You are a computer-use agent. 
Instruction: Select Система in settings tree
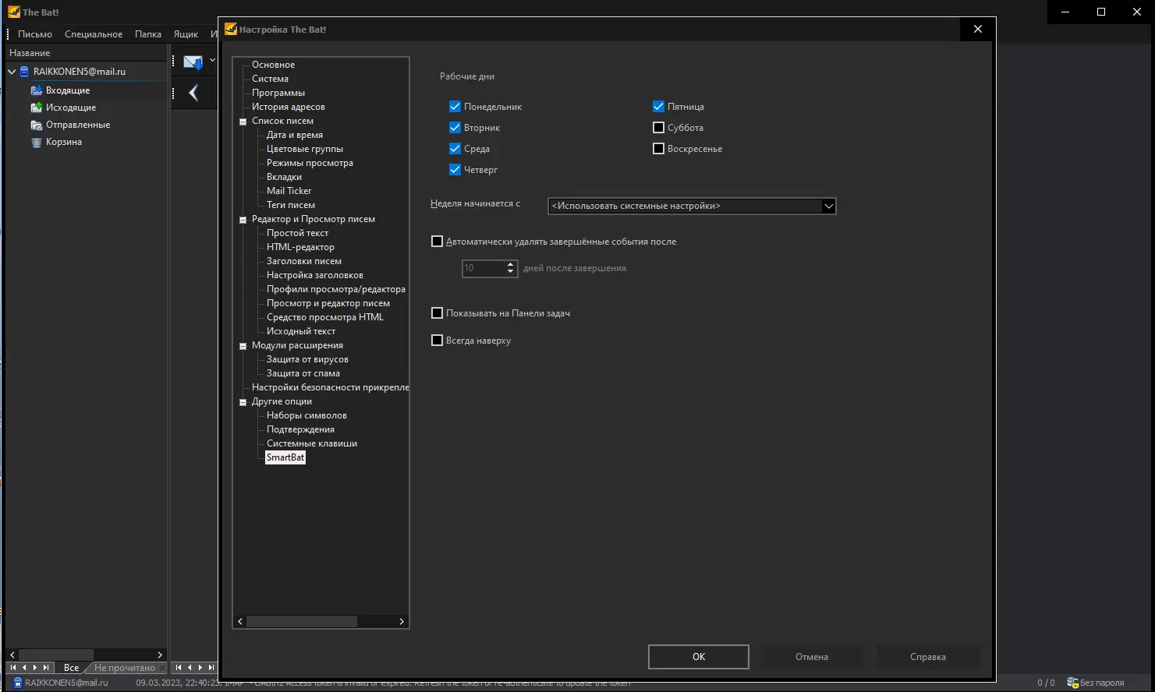[x=270, y=79]
